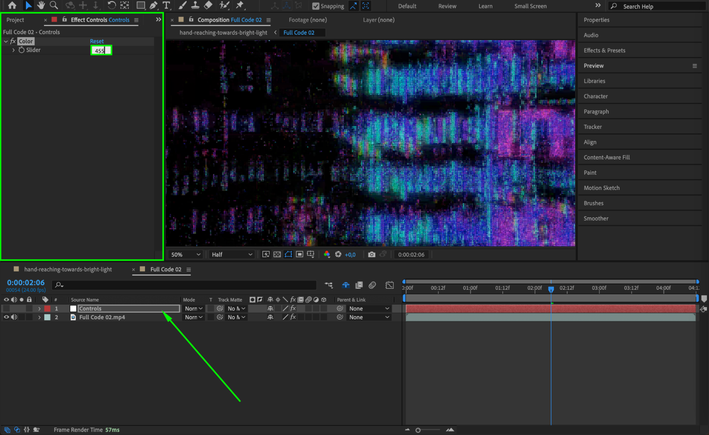Select the Puppet Pin tool

(x=240, y=5)
